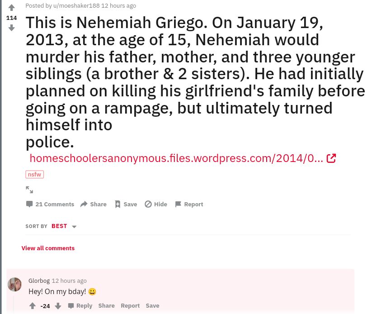
Task: Report the post with flag icon
Action: click(x=189, y=204)
